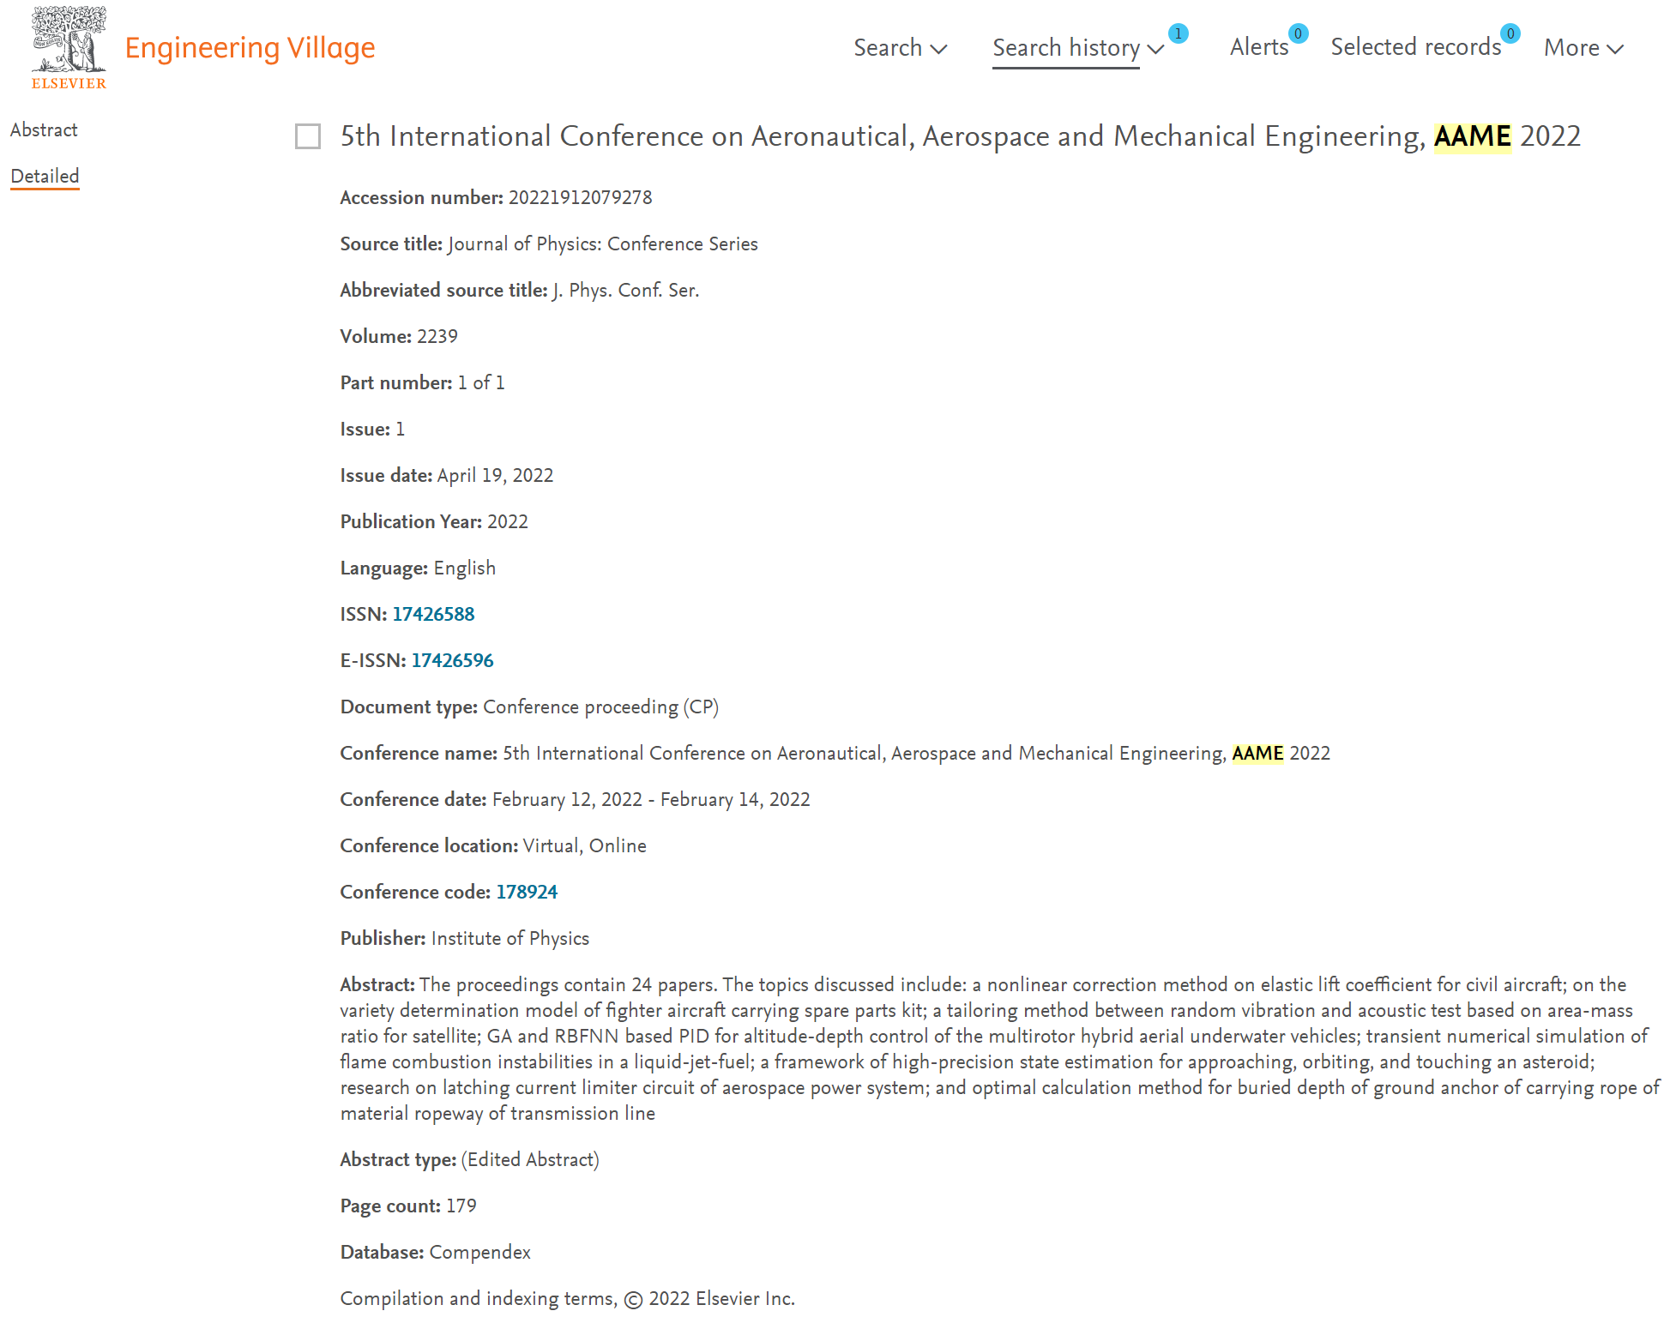Viewport: 1664px width, 1329px height.
Task: Follow the E-ISSN 17426596 link
Action: tap(452, 660)
